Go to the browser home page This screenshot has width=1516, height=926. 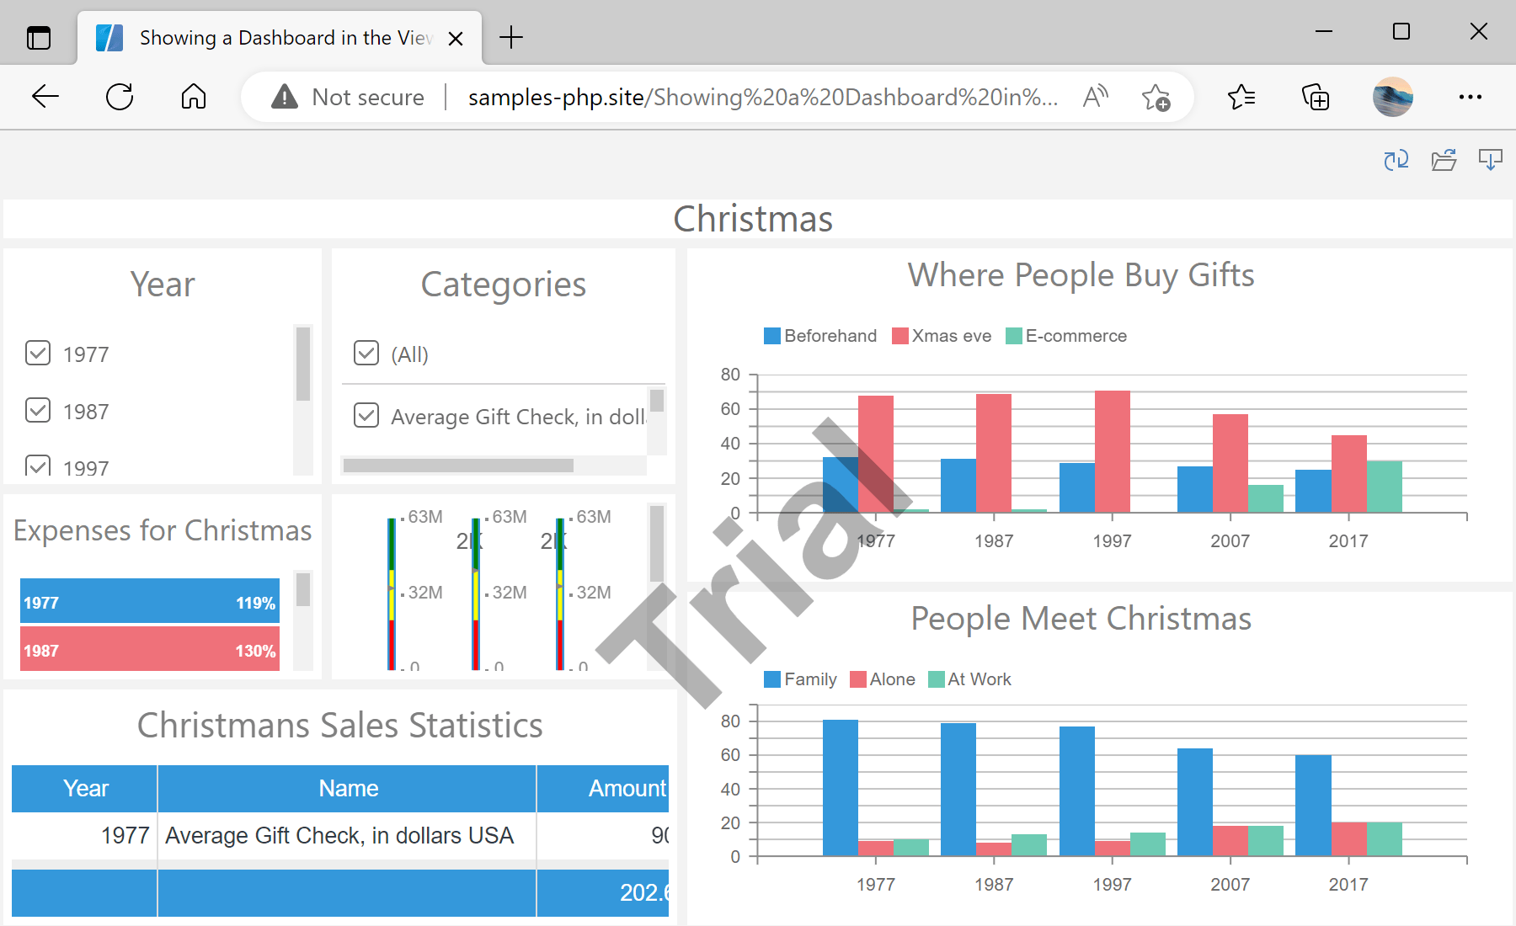point(193,97)
